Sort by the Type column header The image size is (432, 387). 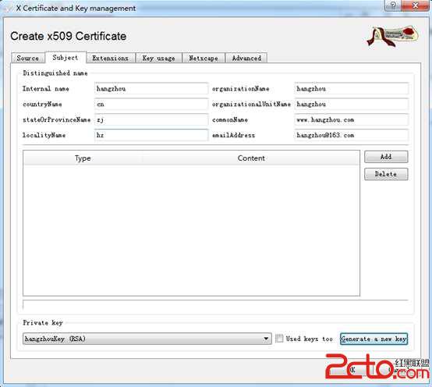point(83,158)
